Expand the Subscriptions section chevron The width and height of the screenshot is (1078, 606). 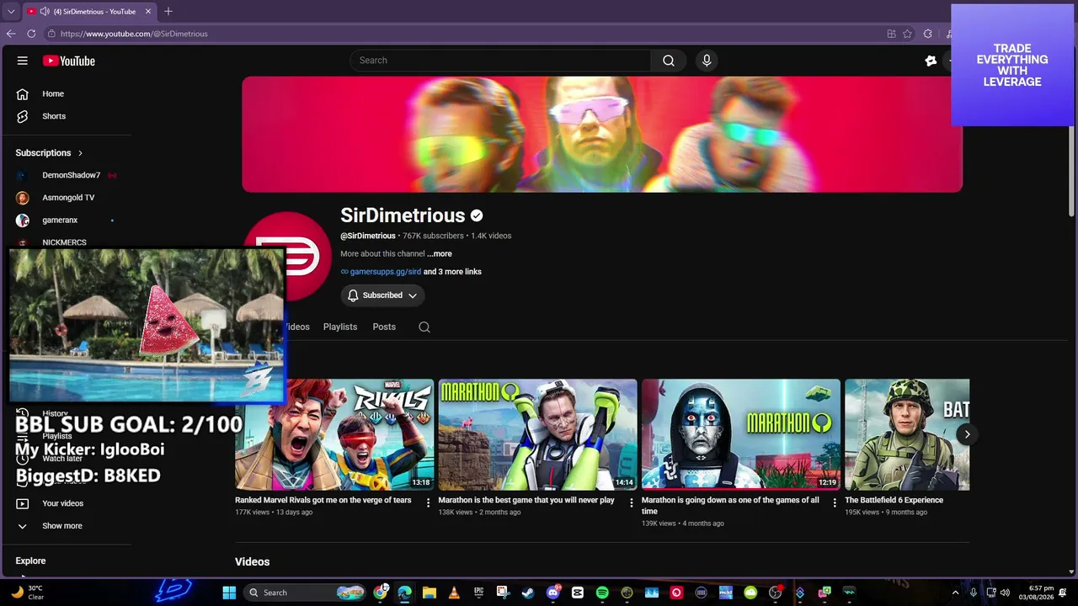(x=80, y=153)
